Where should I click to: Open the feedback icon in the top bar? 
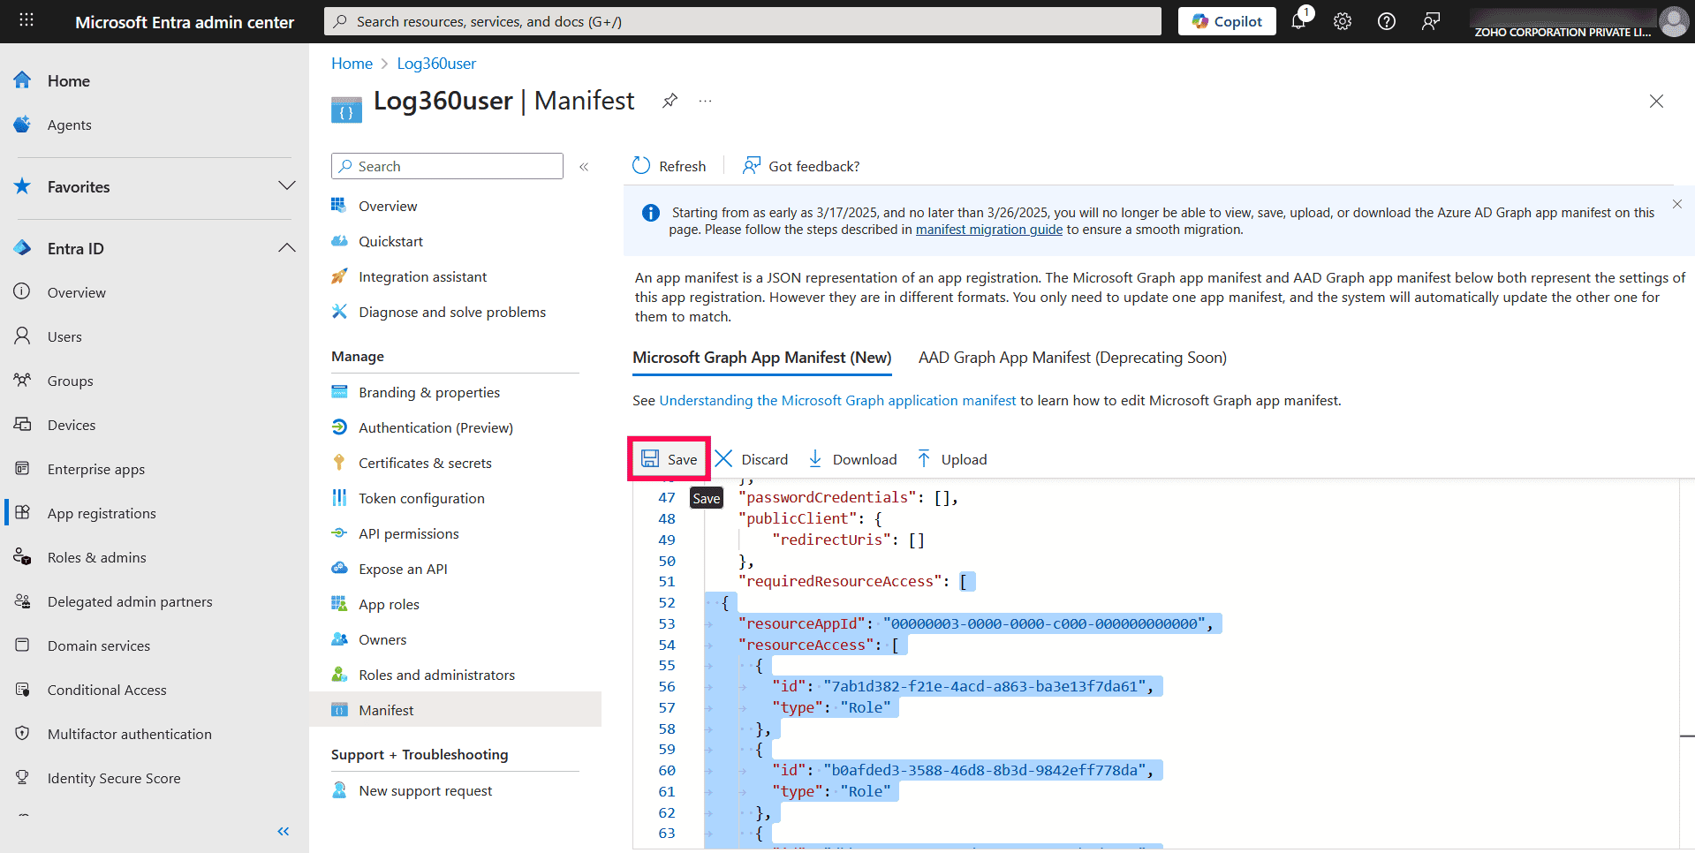(1431, 21)
